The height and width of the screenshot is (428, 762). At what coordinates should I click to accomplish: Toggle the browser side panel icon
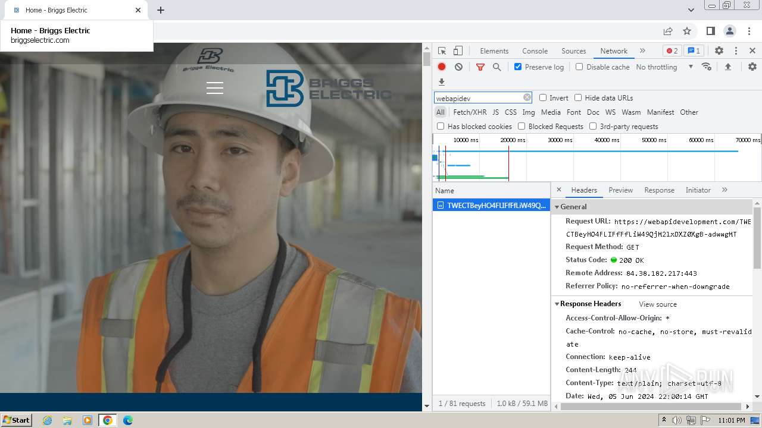[711, 31]
